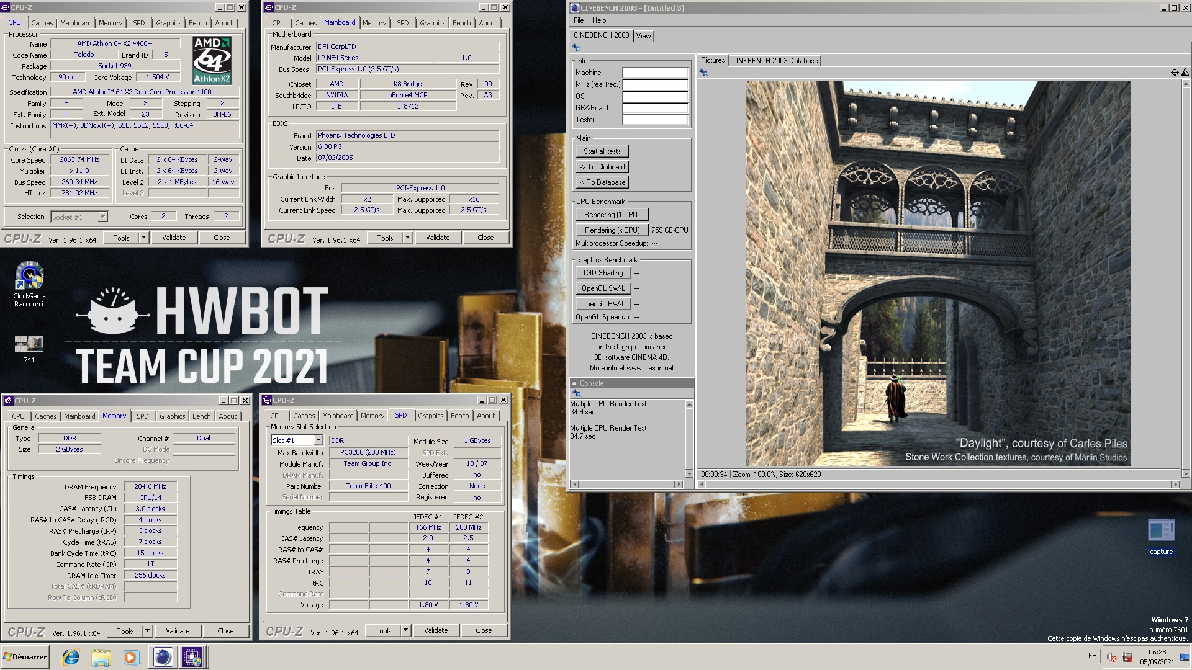Click the zoom triangle icon in Pictures panel
The image size is (1192, 670).
[1185, 73]
